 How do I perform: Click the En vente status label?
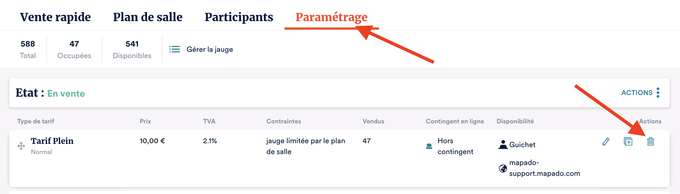(x=66, y=94)
